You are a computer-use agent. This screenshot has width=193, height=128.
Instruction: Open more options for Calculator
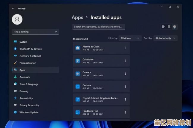click(x=125, y=61)
